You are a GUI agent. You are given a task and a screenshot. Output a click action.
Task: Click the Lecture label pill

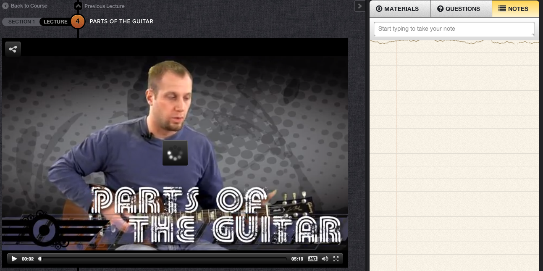pyautogui.click(x=55, y=22)
